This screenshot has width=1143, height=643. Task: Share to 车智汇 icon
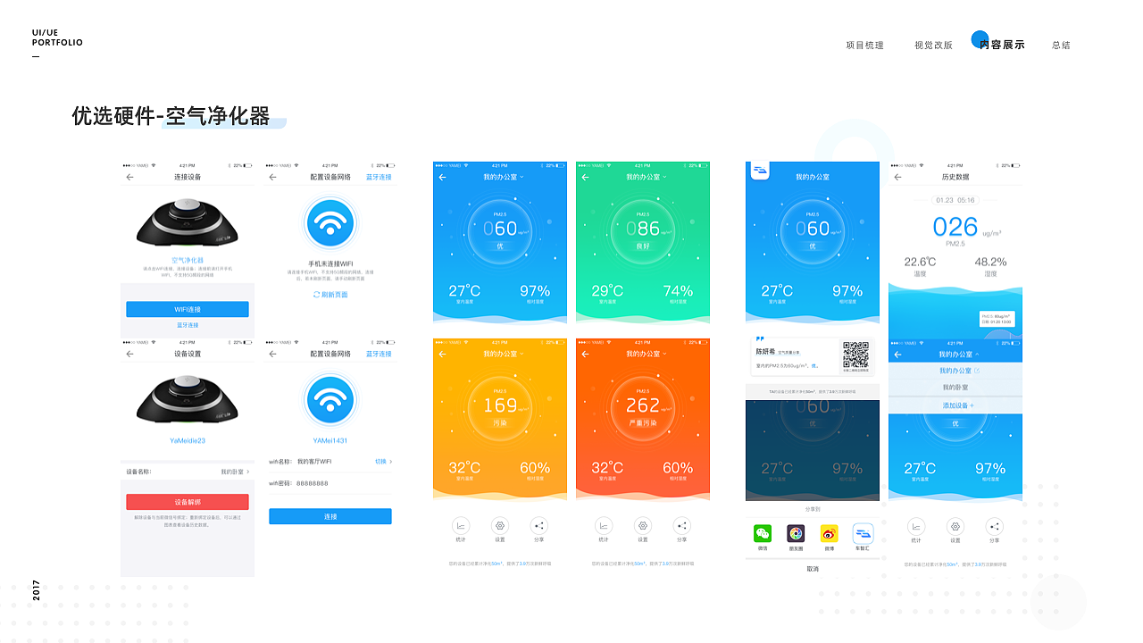click(x=863, y=533)
